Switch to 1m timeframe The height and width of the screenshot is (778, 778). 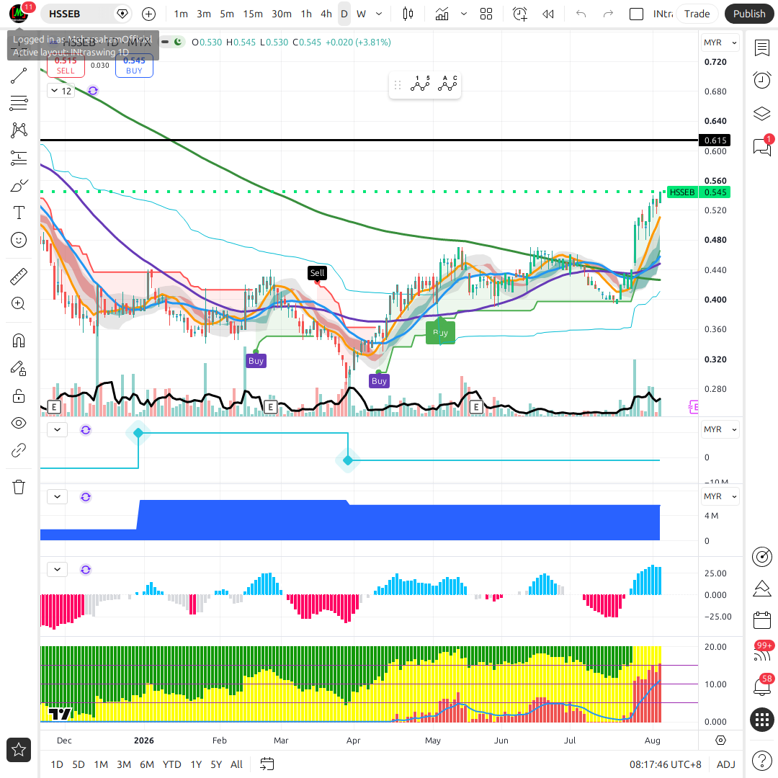(x=181, y=14)
